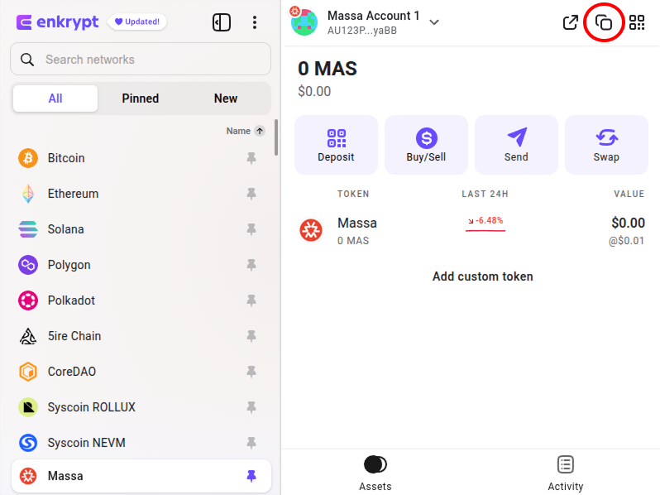Click the Updated! badge
This screenshot has width=660, height=495.
click(x=136, y=22)
